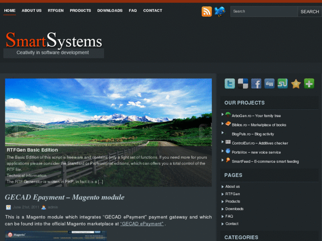Click the gold star favorites icon
The image size is (322, 241).
pyautogui.click(x=296, y=84)
